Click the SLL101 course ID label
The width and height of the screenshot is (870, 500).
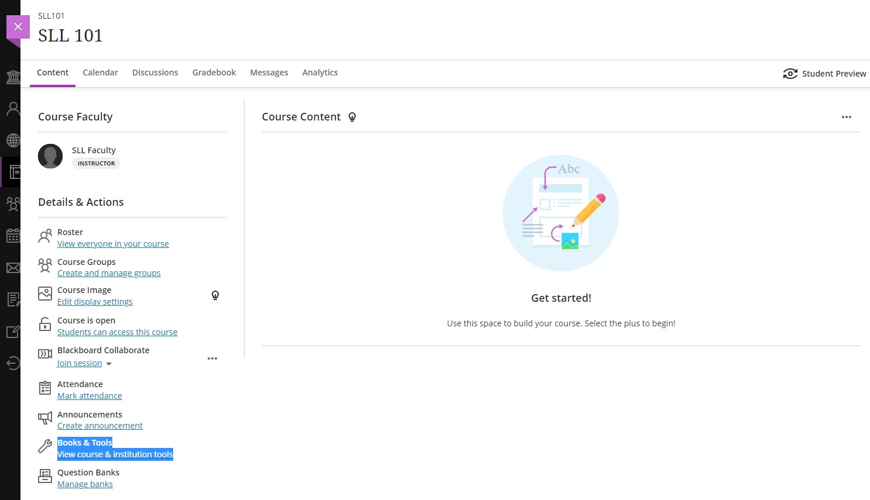51,16
